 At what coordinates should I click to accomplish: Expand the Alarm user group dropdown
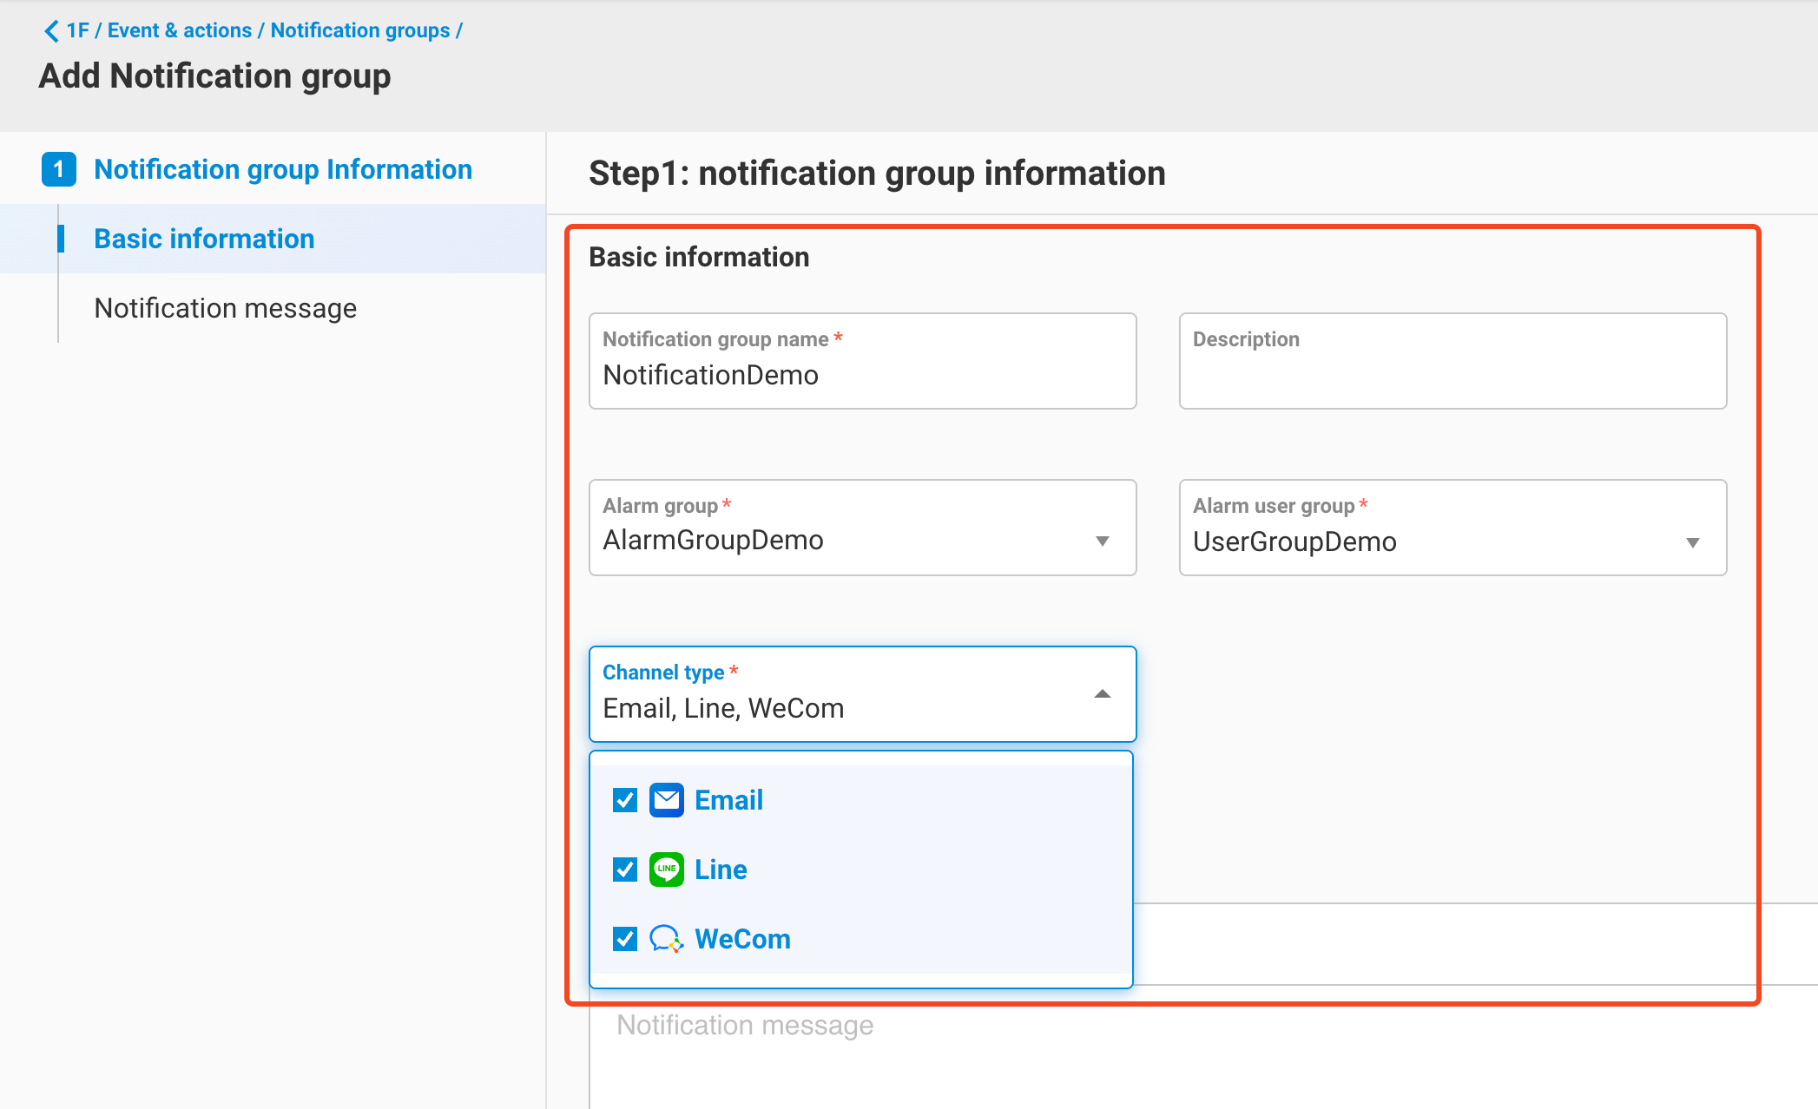pyautogui.click(x=1692, y=543)
